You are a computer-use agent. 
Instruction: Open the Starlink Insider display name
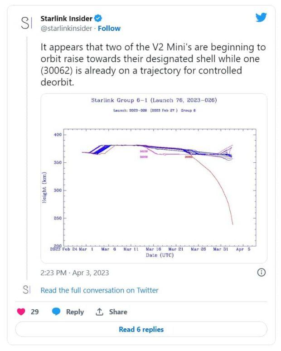66,19
